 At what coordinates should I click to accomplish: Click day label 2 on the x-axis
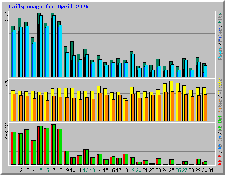21,170
